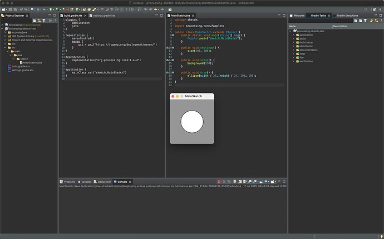The width and height of the screenshot is (384, 239).
Task: Click the white circle in MainSketch window
Action: click(192, 122)
